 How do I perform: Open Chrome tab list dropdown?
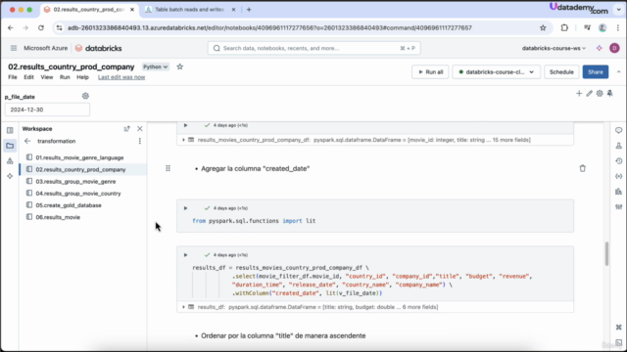618,9
